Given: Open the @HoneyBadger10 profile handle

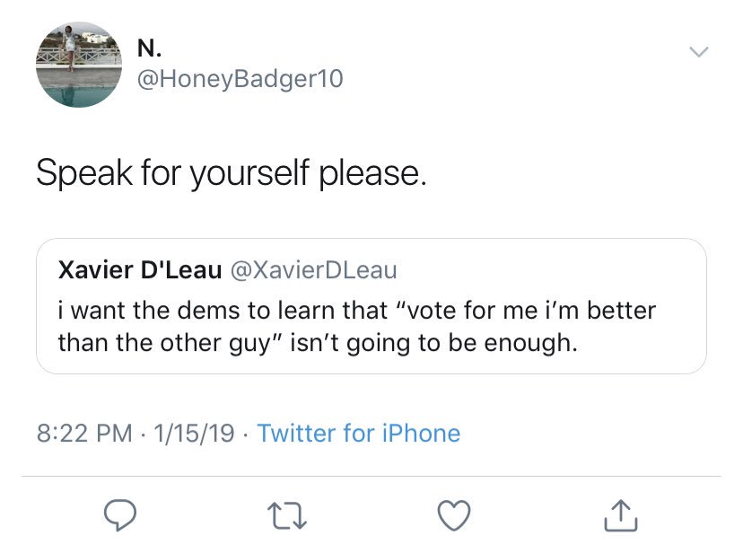Looking at the screenshot, I should coord(240,80).
